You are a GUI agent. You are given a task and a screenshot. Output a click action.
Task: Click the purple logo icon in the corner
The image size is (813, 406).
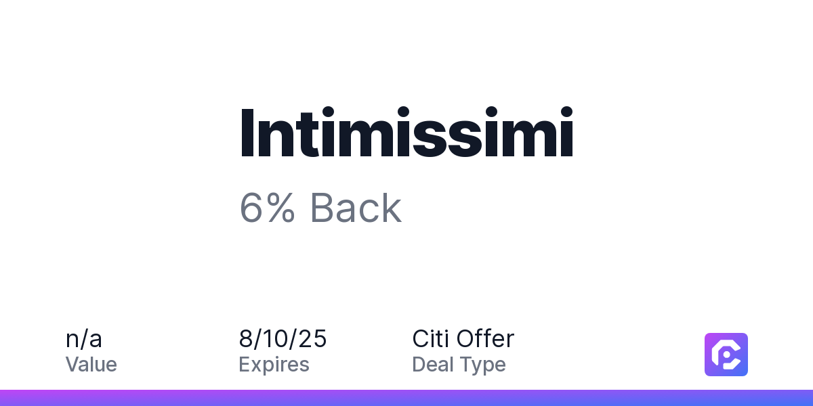coord(726,355)
